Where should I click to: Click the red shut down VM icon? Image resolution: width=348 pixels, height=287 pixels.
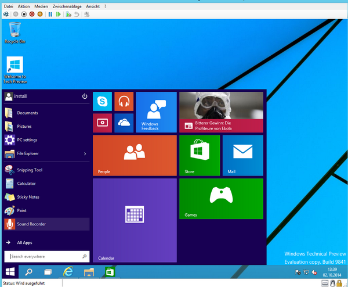coord(32,14)
